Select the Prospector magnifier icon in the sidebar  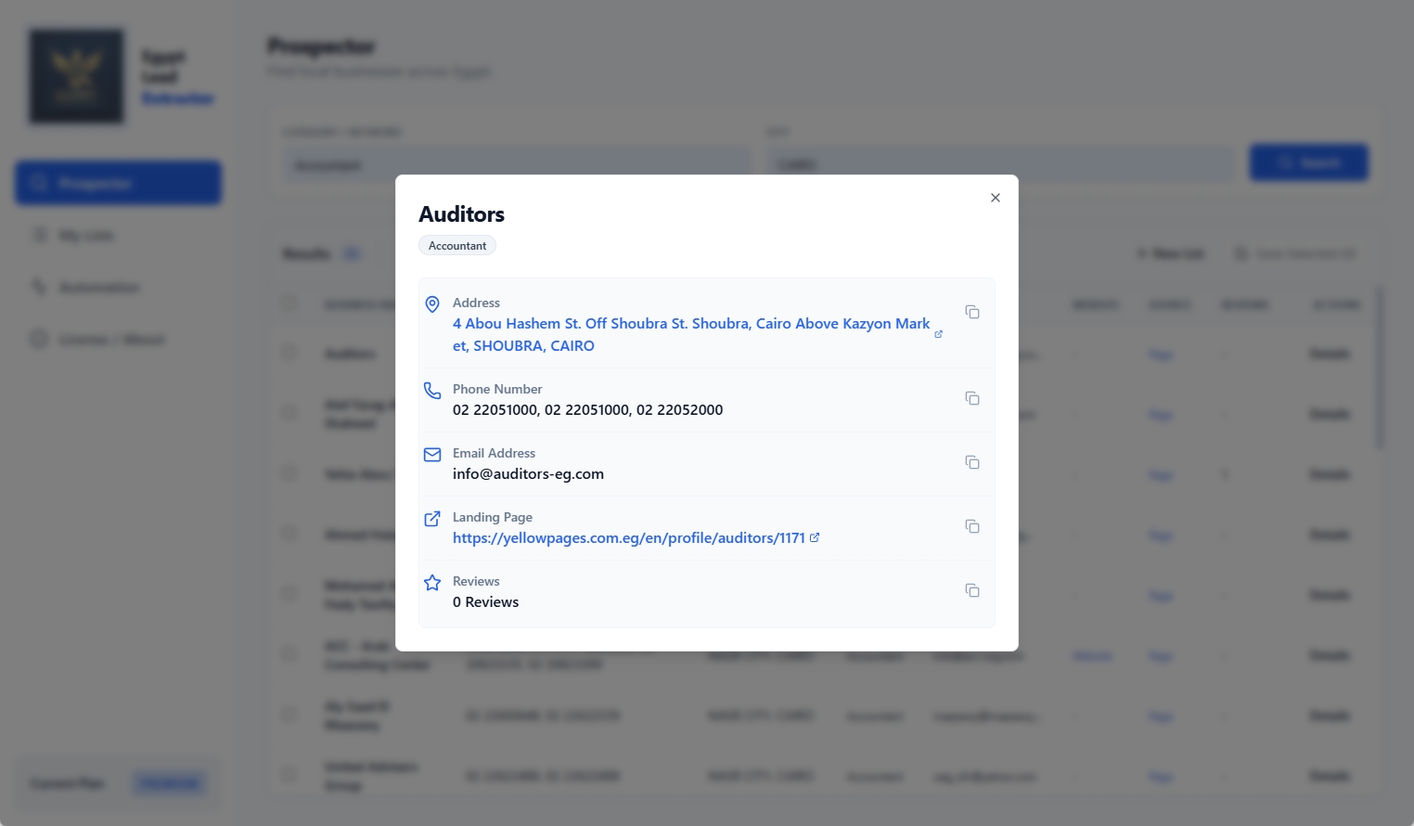tap(38, 183)
